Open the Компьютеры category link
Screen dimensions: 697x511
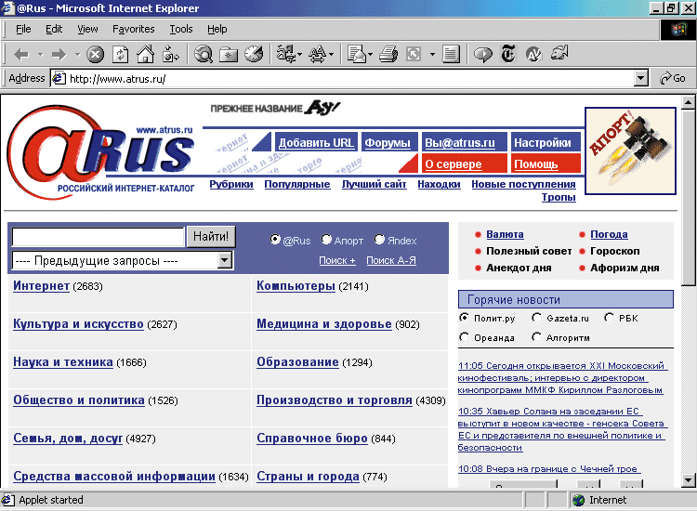click(x=296, y=286)
